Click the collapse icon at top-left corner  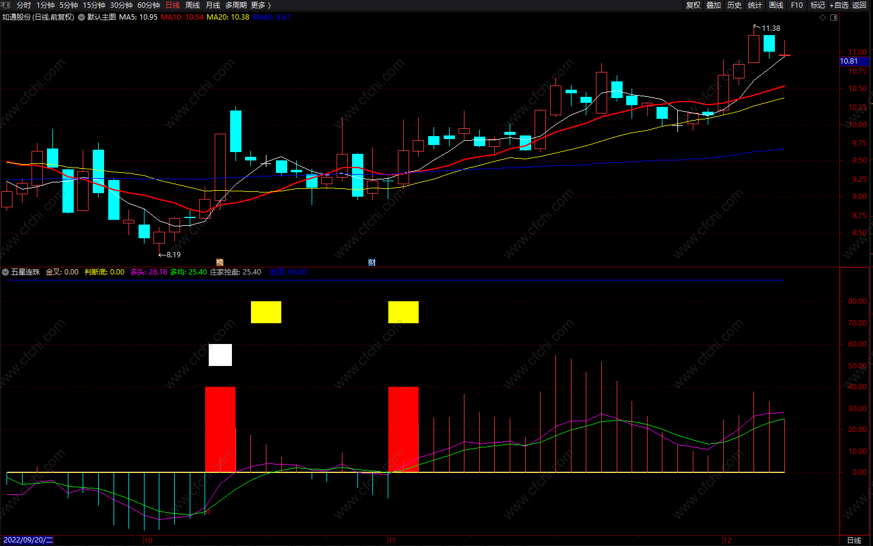[x=5, y=5]
